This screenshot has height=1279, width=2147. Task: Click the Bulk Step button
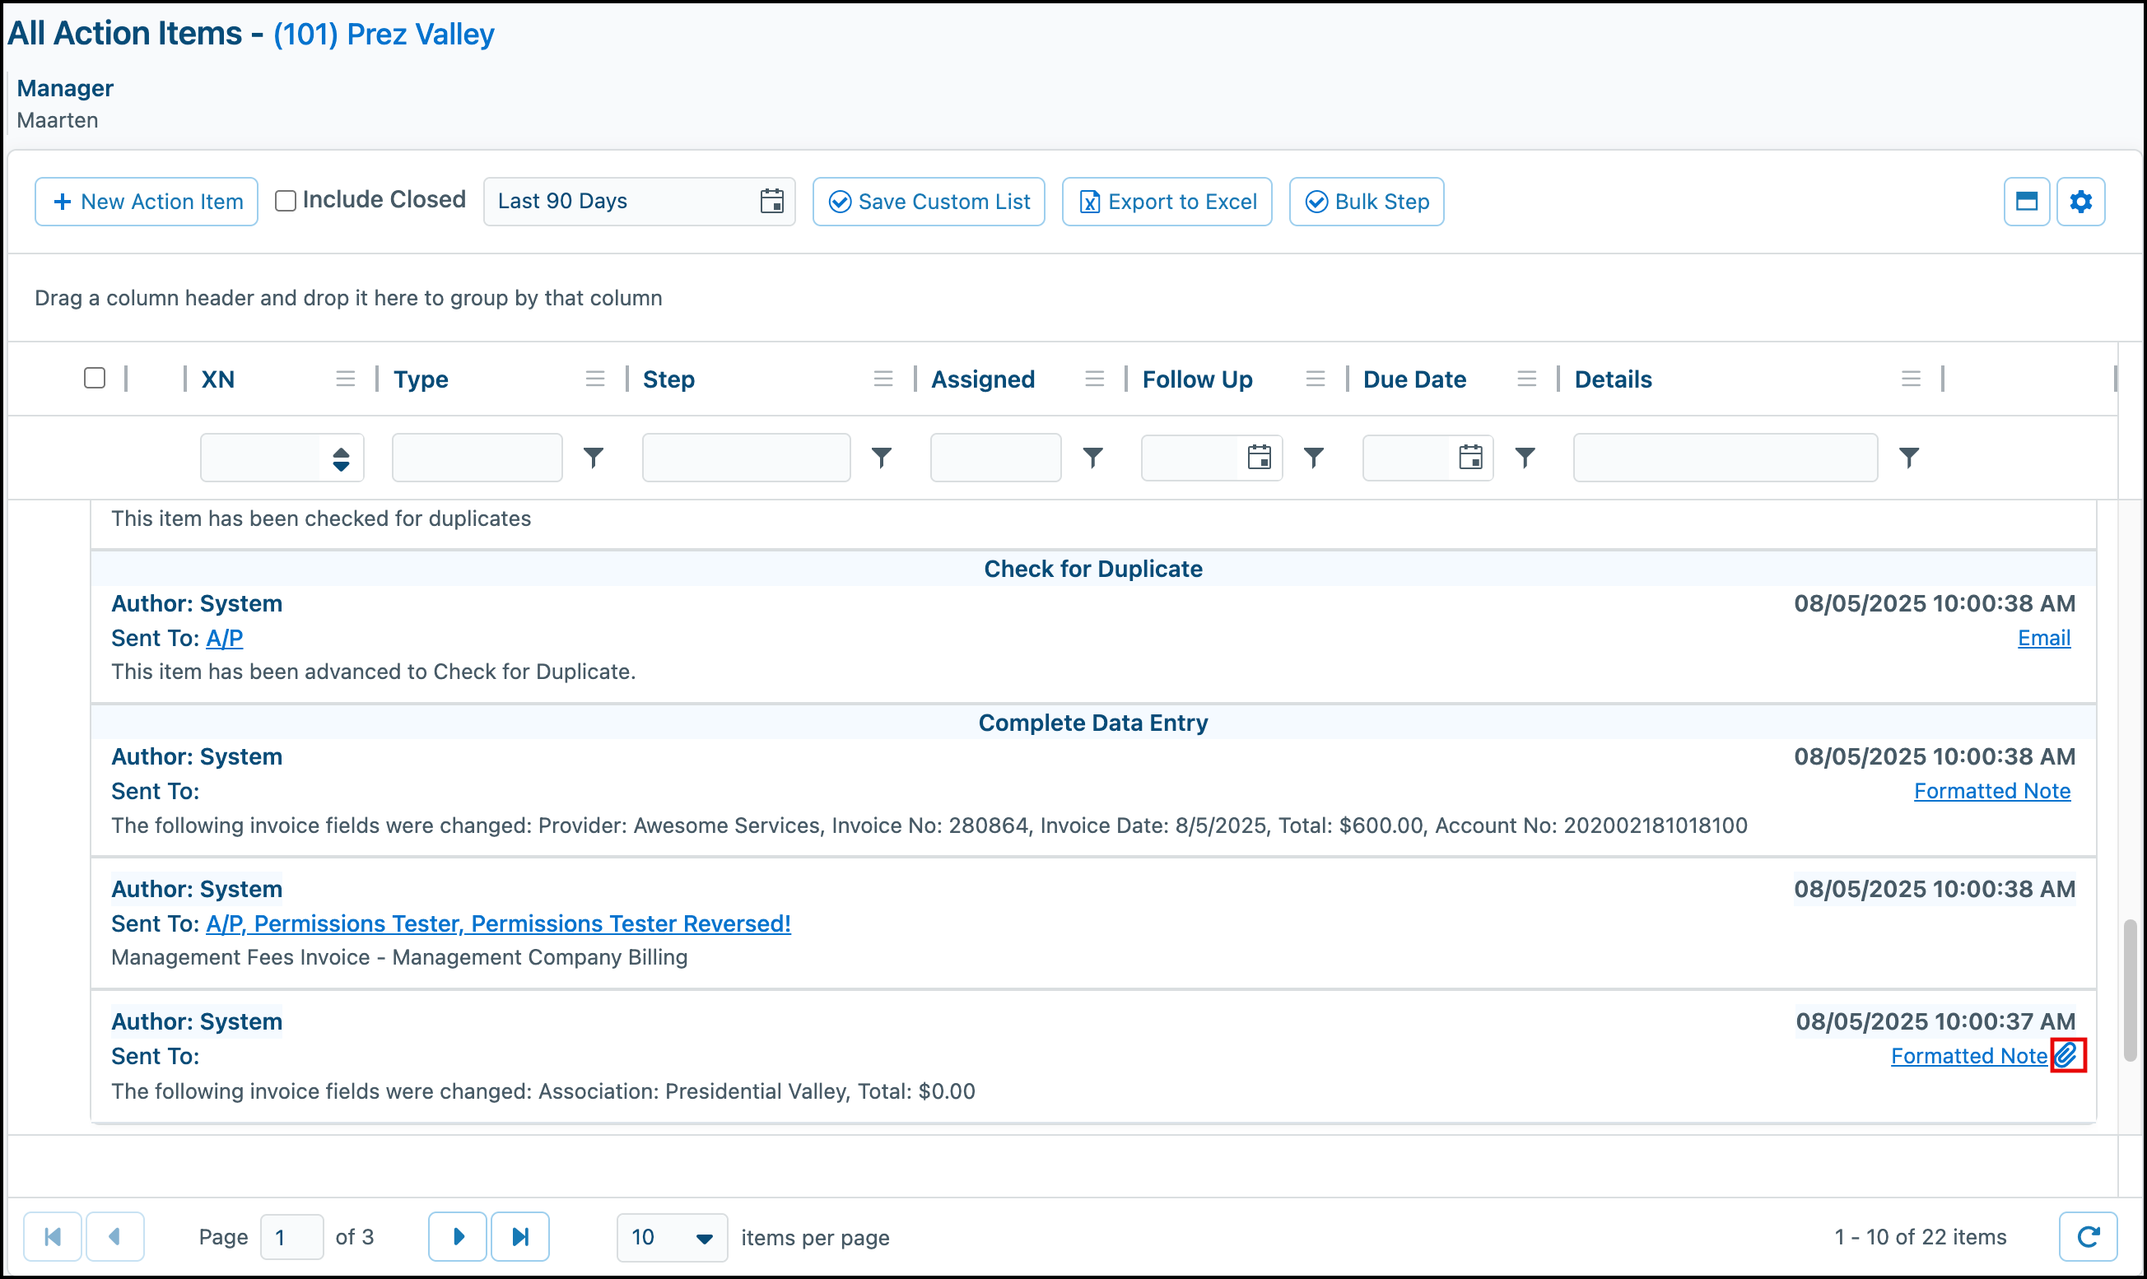click(x=1366, y=202)
